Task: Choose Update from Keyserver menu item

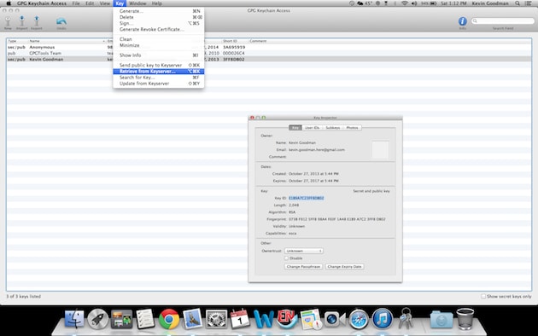Action: [159, 84]
